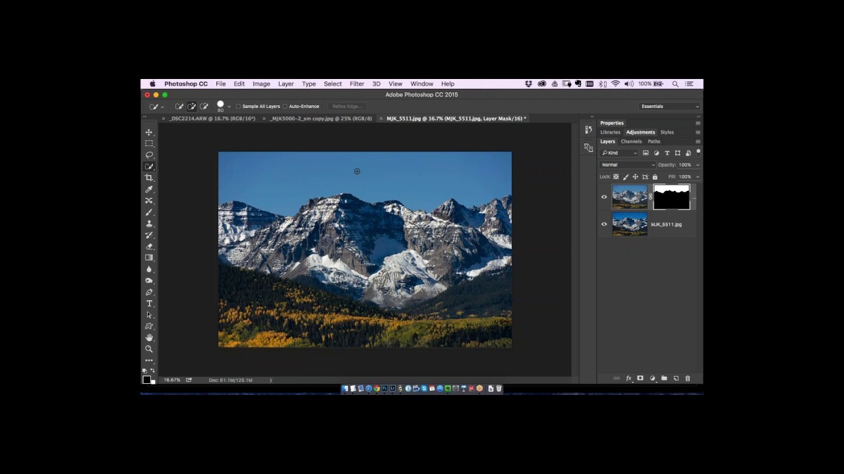The height and width of the screenshot is (474, 844).
Task: Open the Select menu
Action: click(x=332, y=84)
